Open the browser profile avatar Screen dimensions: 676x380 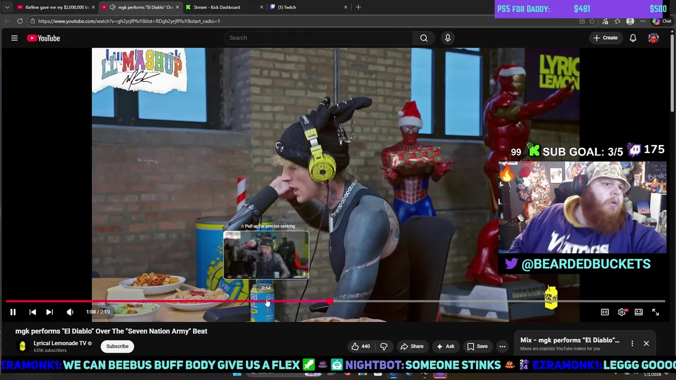(x=630, y=21)
